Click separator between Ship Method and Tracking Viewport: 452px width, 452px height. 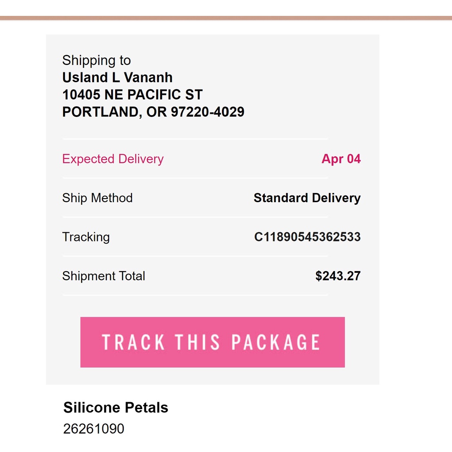point(195,217)
